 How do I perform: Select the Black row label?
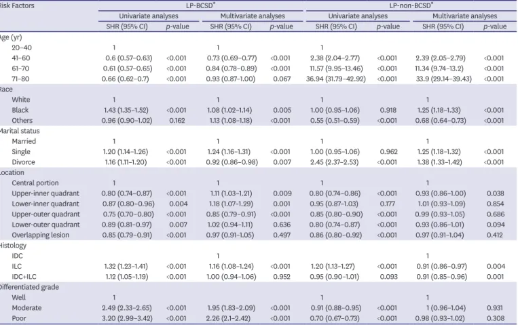click(20, 110)
